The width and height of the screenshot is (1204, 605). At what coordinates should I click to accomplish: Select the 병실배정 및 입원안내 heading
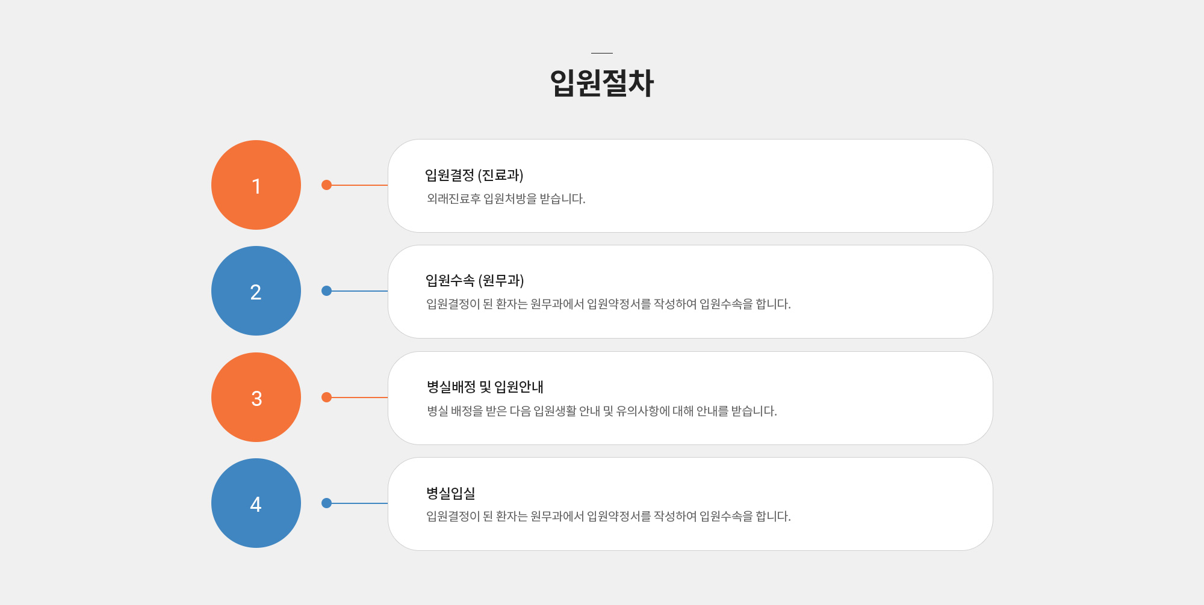[485, 387]
